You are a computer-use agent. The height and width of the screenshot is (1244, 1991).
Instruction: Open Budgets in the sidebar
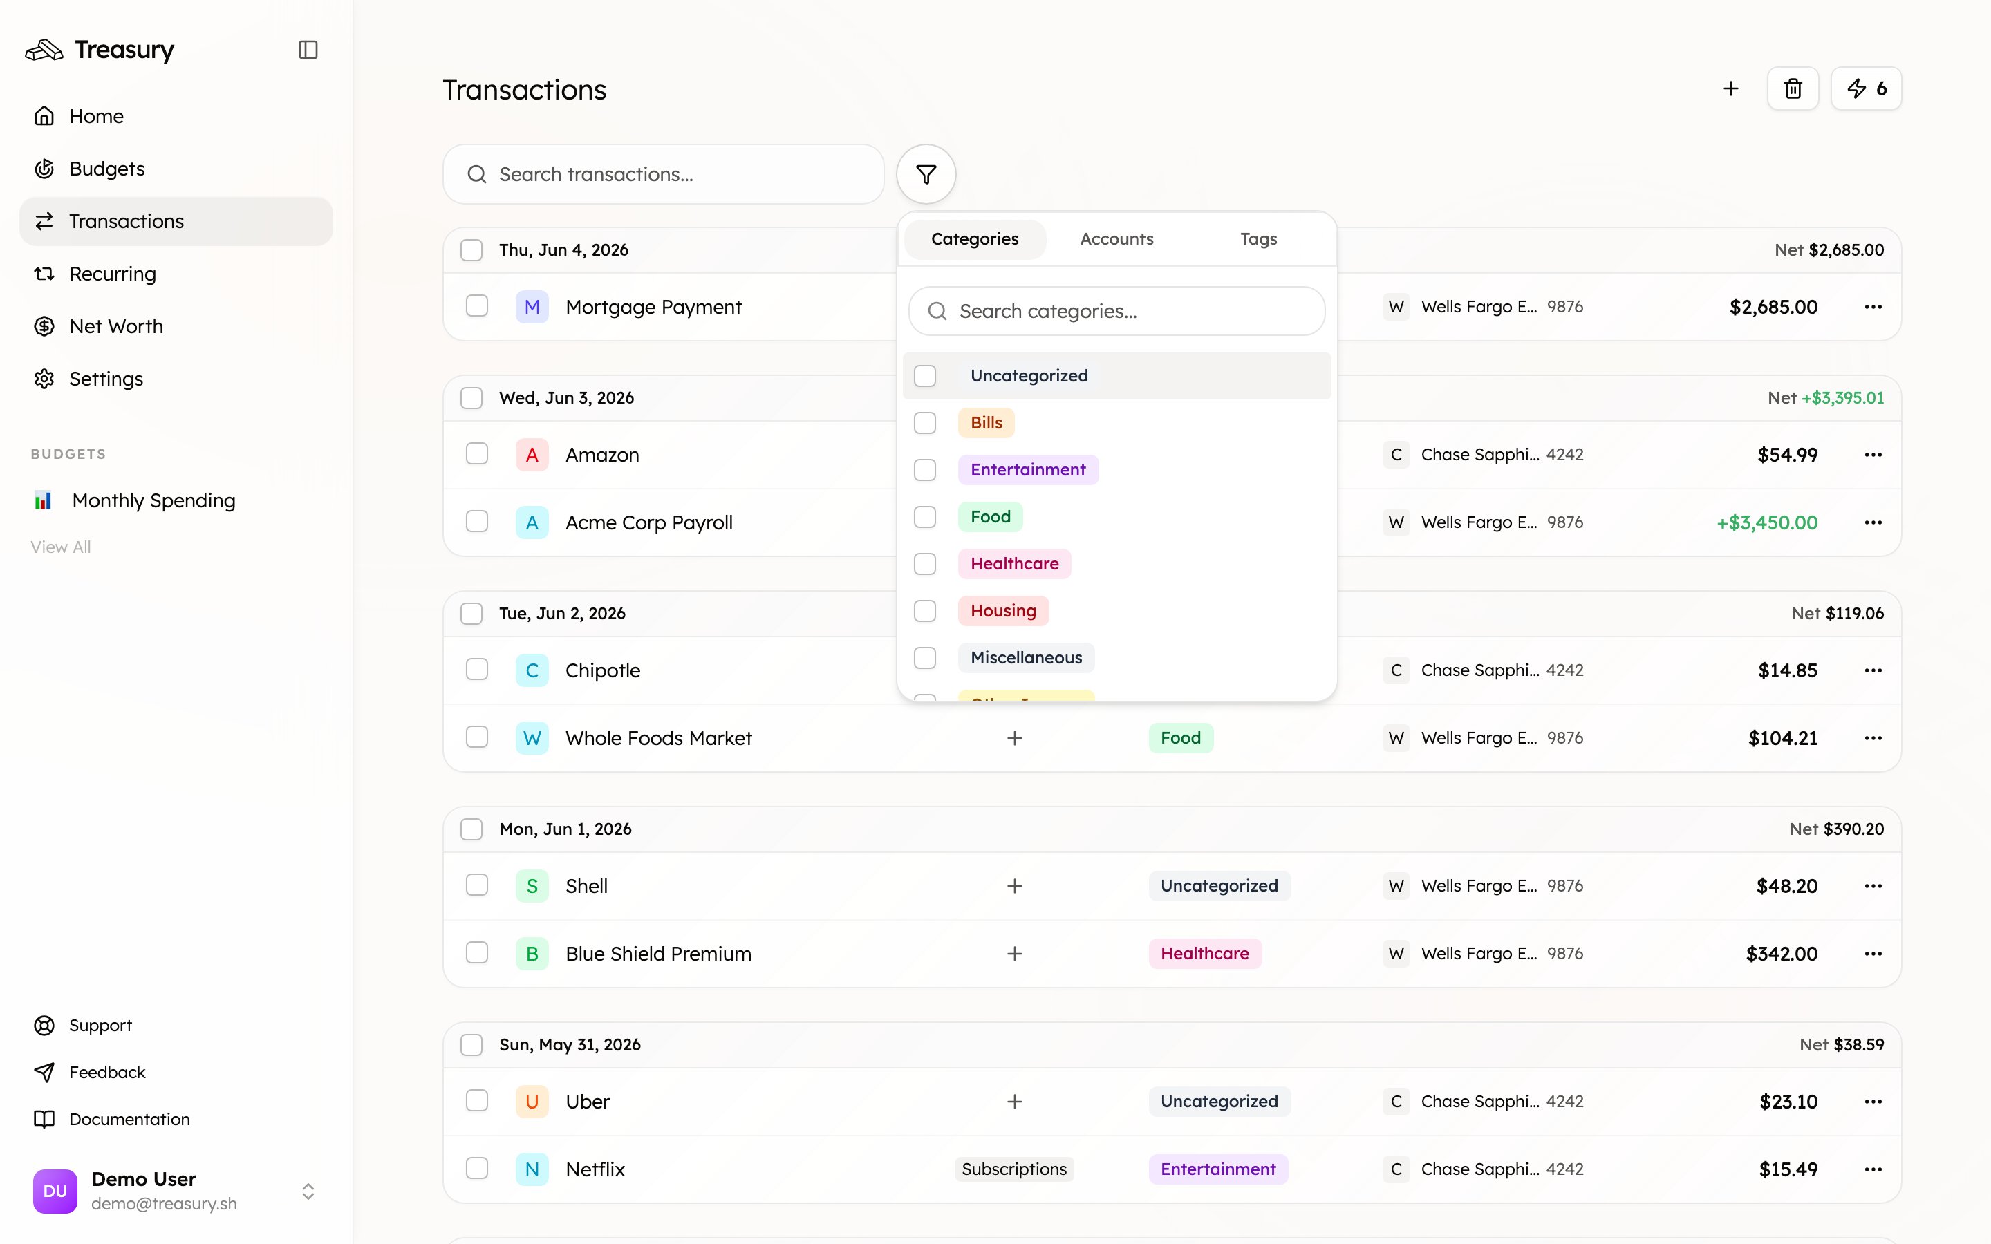(x=176, y=169)
